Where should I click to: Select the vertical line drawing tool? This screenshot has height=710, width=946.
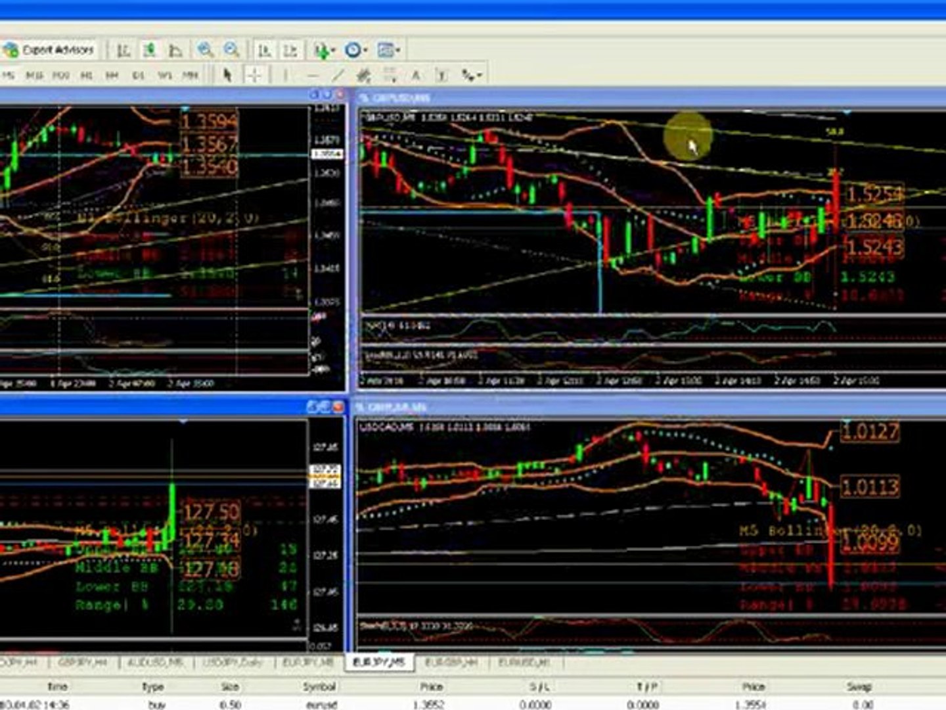285,76
